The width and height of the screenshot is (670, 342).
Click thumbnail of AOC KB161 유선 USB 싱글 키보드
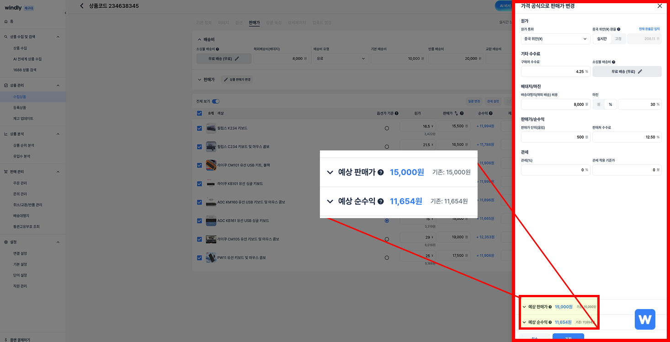211,221
